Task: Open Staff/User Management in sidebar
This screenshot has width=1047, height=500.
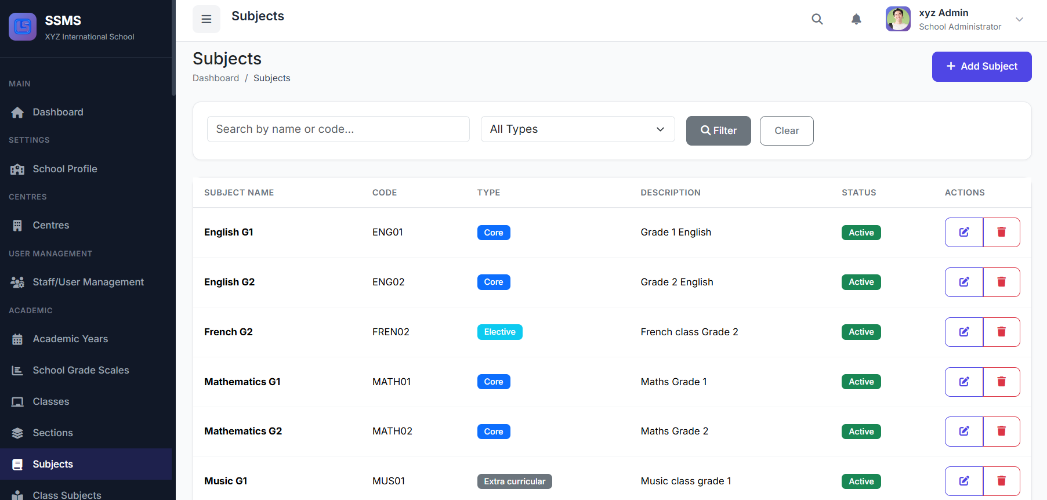Action: pyautogui.click(x=88, y=282)
